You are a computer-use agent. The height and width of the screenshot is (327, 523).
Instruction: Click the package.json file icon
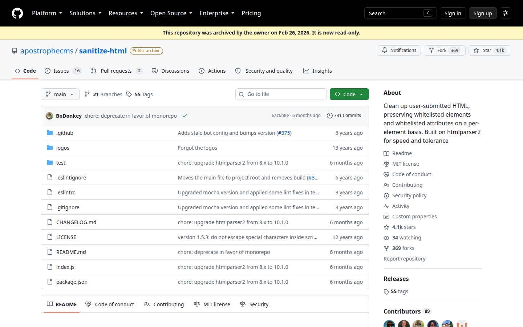[x=50, y=282]
